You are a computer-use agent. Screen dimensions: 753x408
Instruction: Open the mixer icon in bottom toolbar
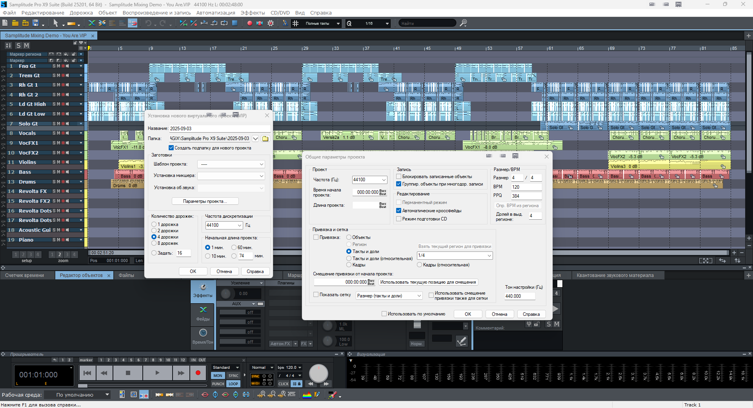click(134, 395)
